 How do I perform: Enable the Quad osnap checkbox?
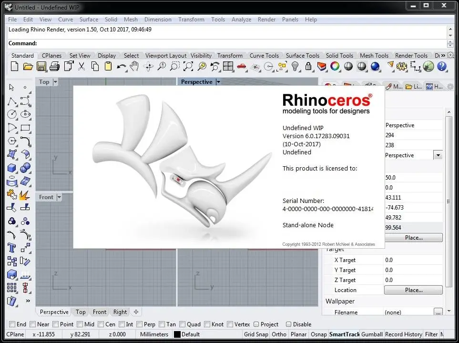(x=183, y=324)
